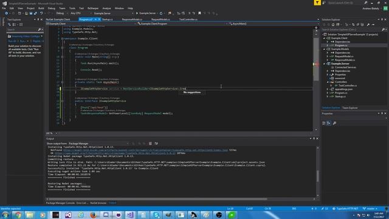Click the TypeSafe.HTTP.NET repository in status bar

click(x=345, y=209)
